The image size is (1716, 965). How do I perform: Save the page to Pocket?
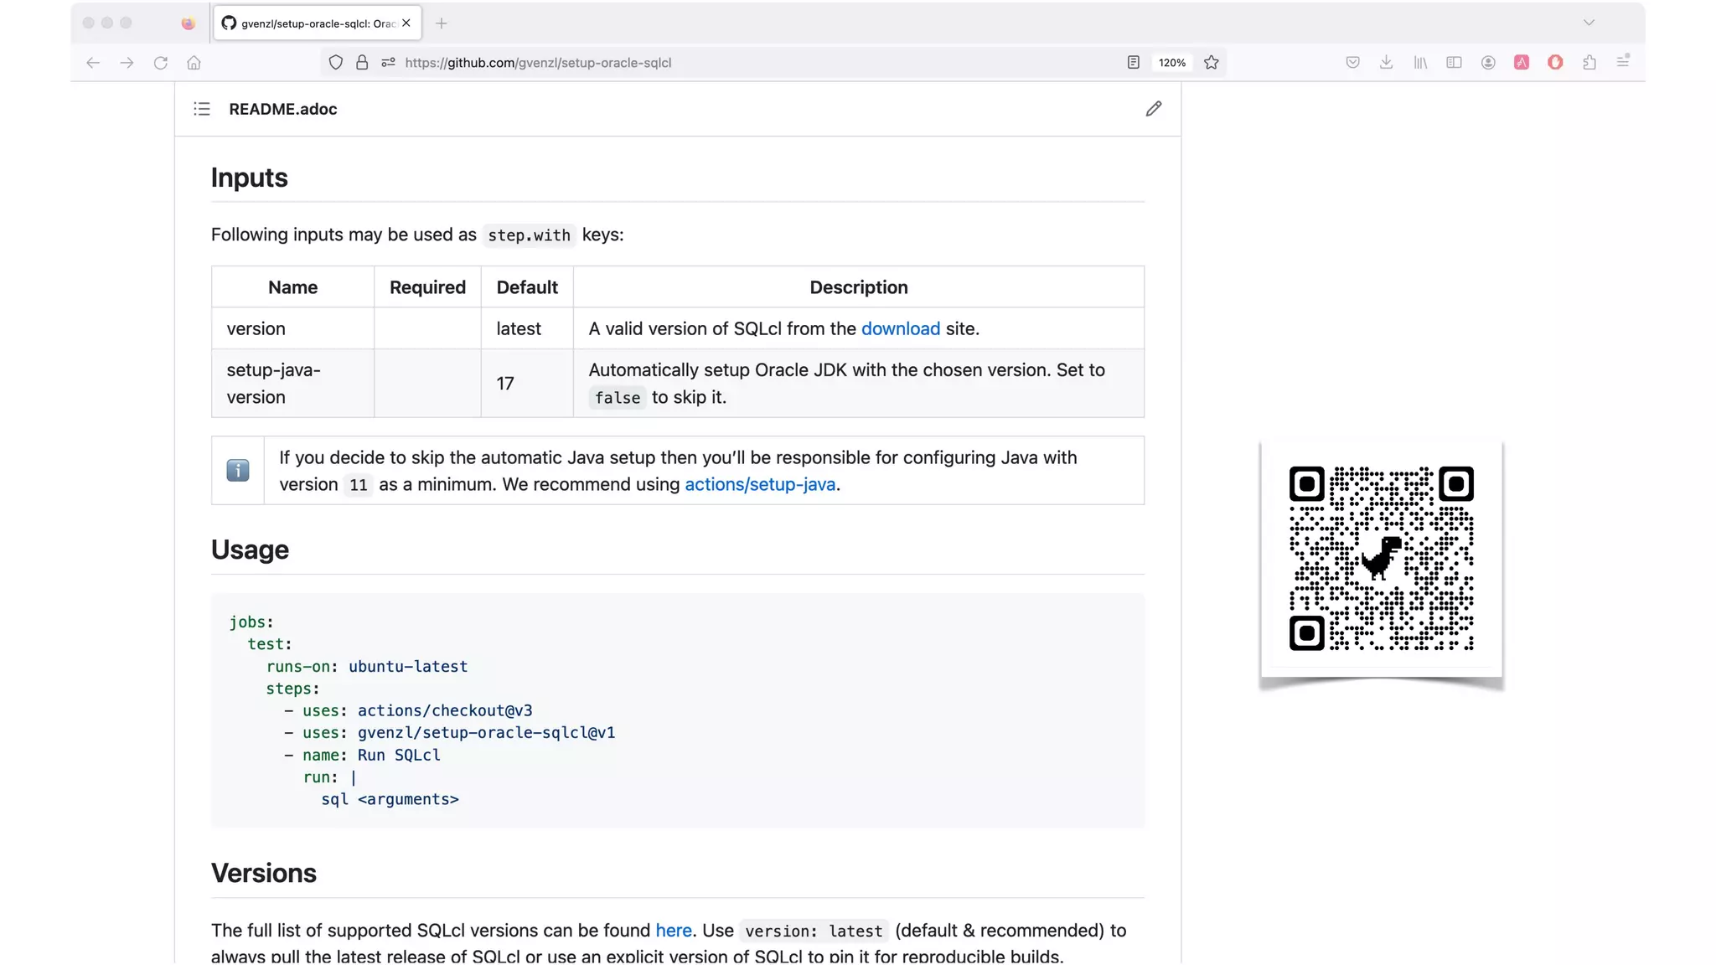point(1352,63)
